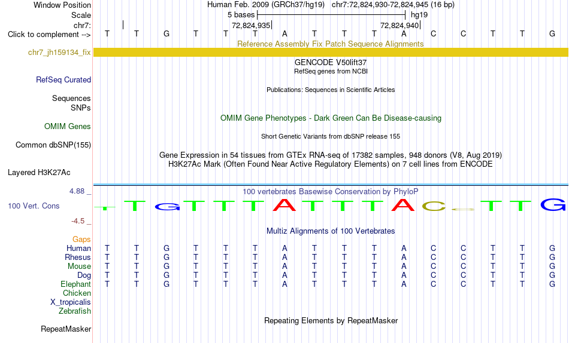Click 100 vertebrates Basewise Conservation by PhyloP title

[x=331, y=192]
